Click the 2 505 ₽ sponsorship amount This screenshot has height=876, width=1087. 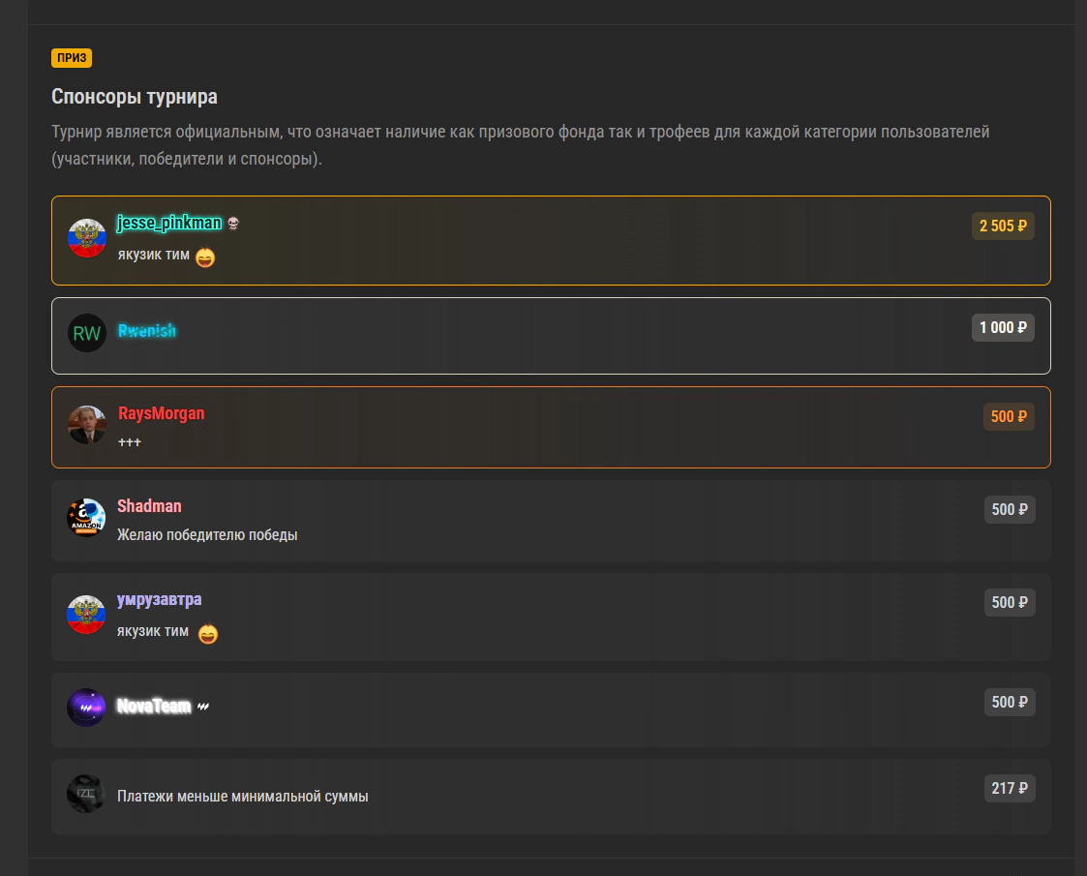(1003, 227)
